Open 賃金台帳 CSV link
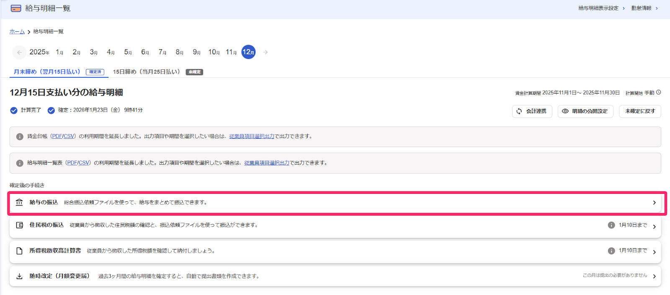This screenshot has width=670, height=295. (69, 137)
